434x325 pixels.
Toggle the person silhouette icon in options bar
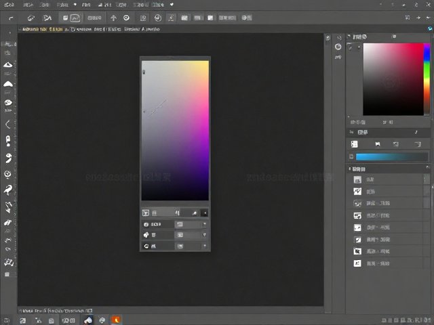pyautogui.click(x=172, y=18)
